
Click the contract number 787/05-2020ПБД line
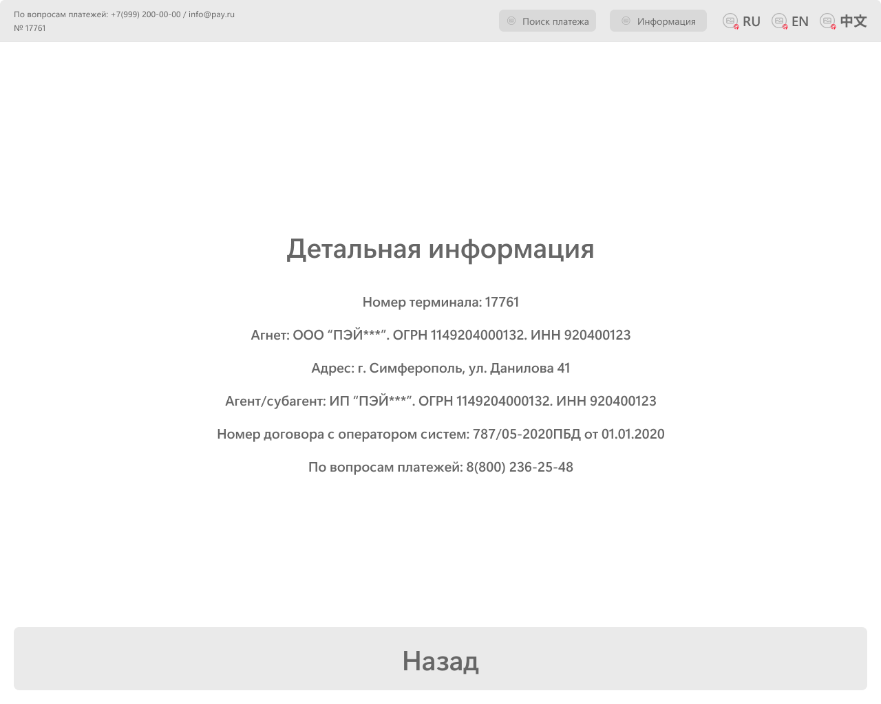(440, 434)
